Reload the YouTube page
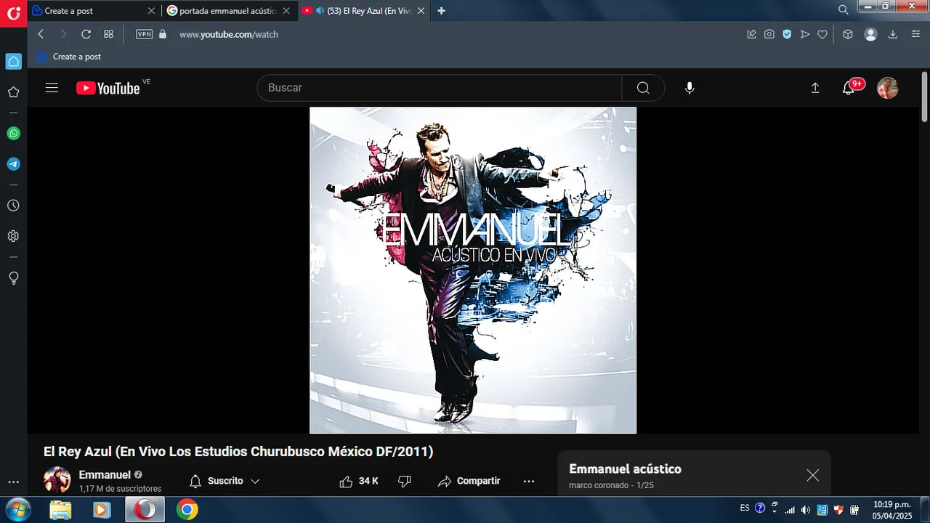Screen dimensions: 930x523 coord(86,34)
